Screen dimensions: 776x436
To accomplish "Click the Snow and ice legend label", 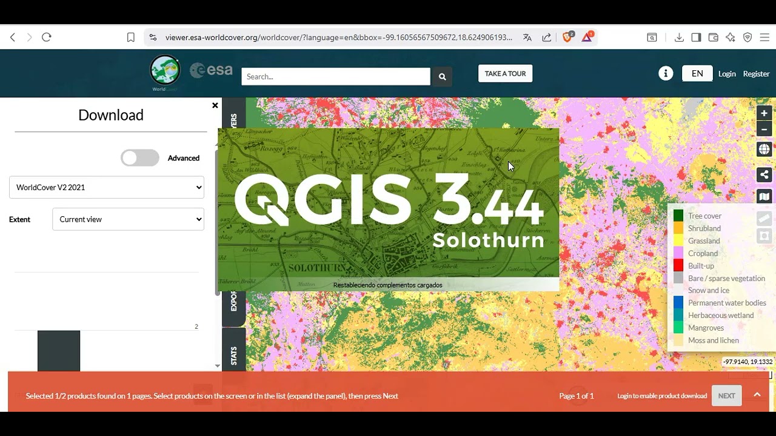I will point(709,291).
